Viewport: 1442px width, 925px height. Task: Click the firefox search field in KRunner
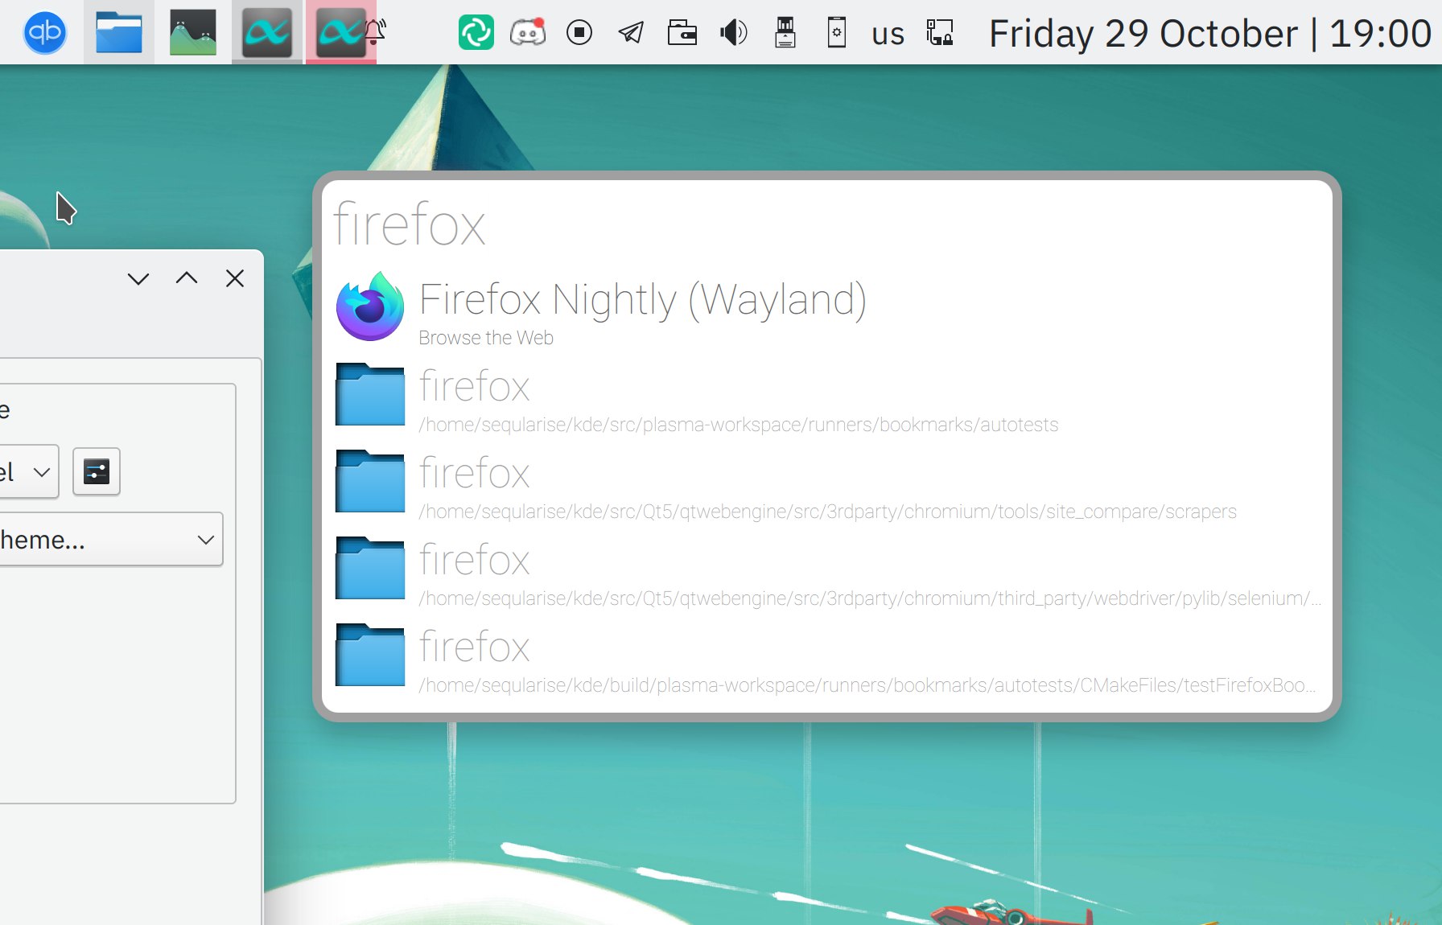coord(827,224)
